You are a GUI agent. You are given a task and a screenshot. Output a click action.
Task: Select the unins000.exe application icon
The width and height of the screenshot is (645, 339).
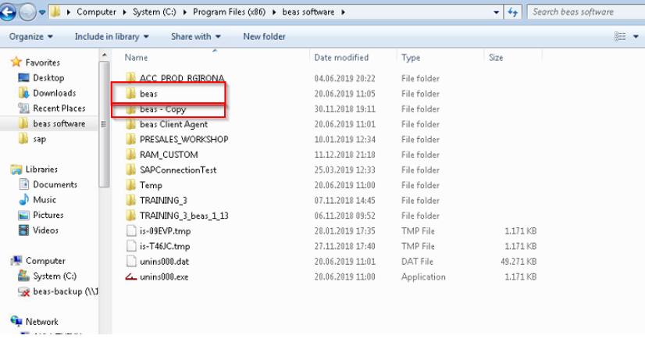[131, 277]
